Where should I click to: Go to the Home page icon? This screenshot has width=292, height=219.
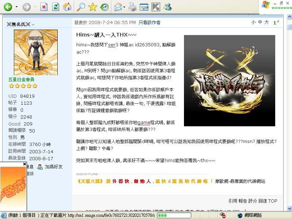coord(67,7)
